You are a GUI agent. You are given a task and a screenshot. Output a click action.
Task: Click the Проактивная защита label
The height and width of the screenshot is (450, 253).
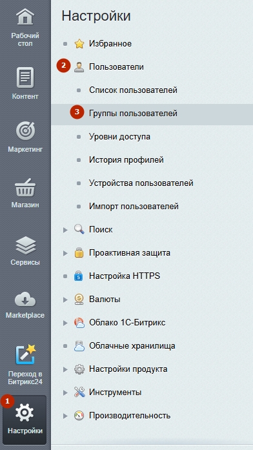[x=130, y=253]
